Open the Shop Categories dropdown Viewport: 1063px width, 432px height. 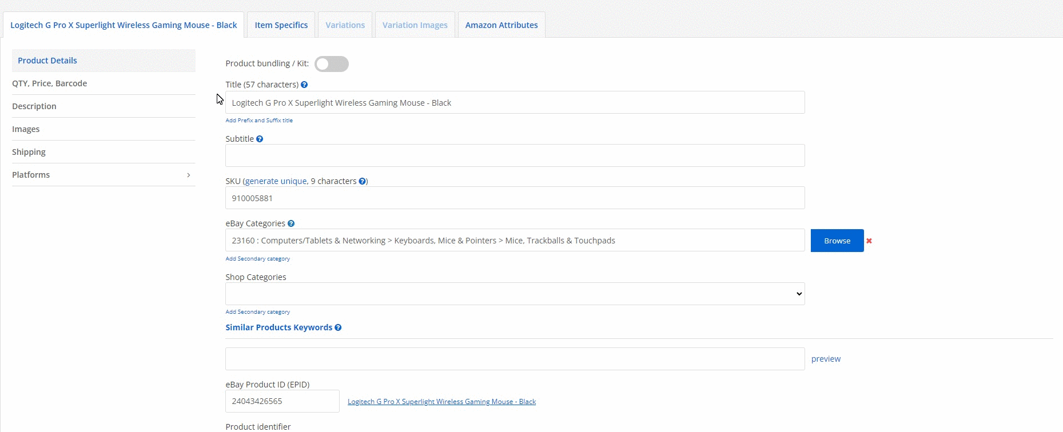click(515, 294)
